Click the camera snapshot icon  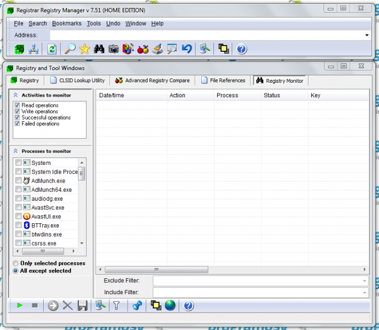pos(114,49)
